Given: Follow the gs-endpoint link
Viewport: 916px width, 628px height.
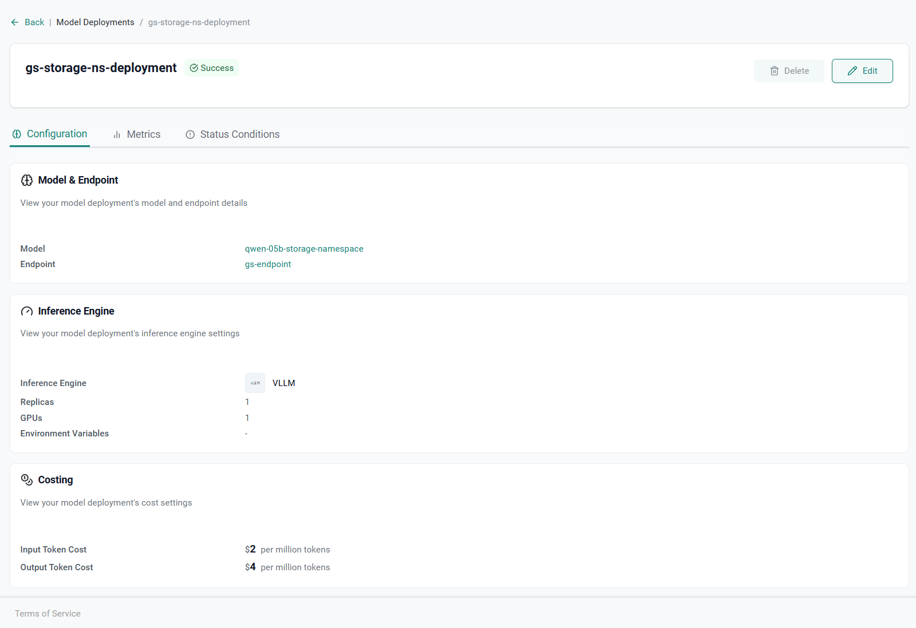Looking at the screenshot, I should click(x=268, y=264).
